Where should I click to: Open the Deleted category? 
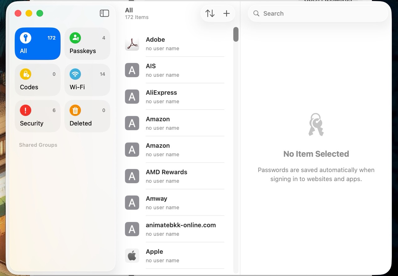87,116
